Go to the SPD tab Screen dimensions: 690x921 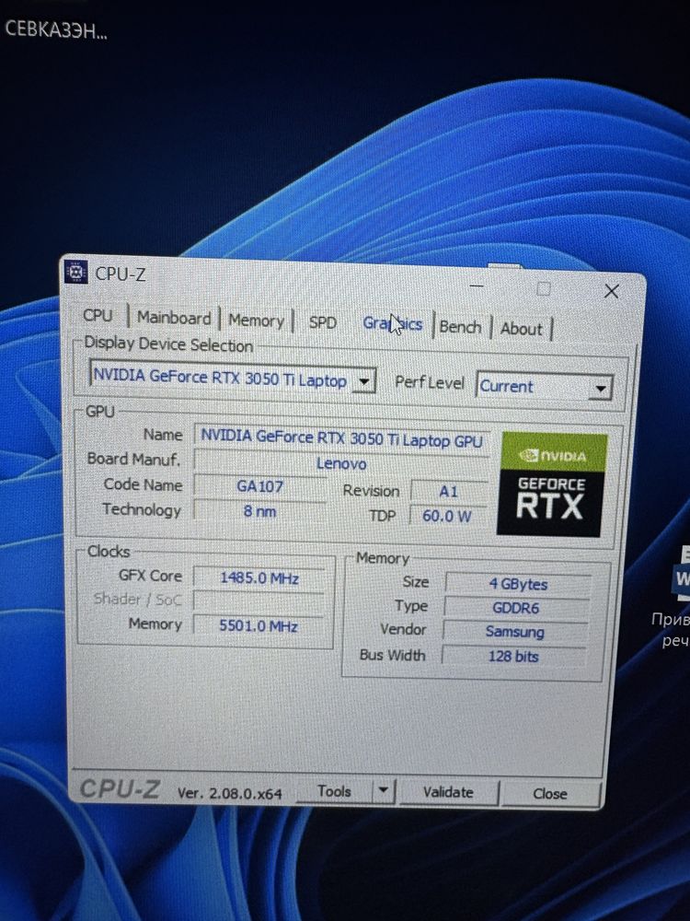click(x=323, y=322)
